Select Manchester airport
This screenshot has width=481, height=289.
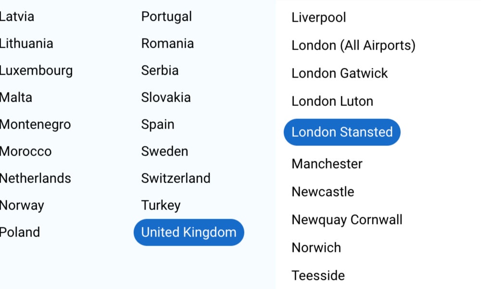[x=327, y=164]
